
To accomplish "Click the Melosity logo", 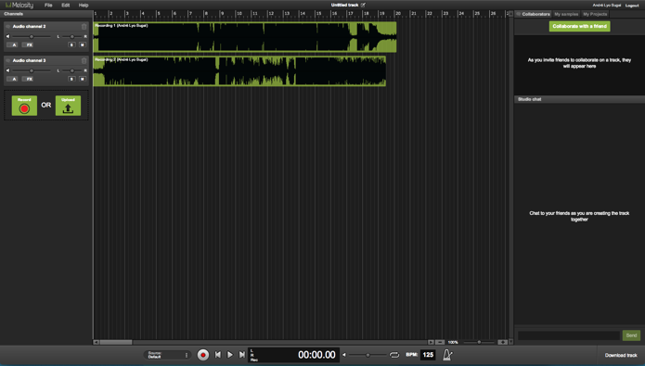I will tap(19, 6).
